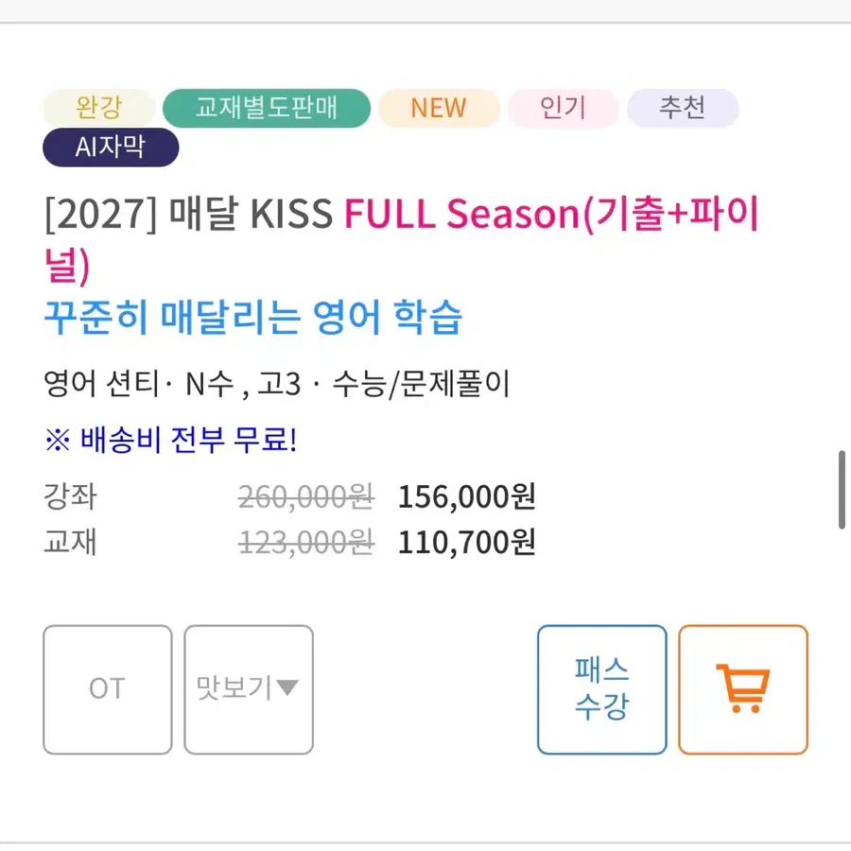The image size is (851, 851).
Task: Open the 맛보기 preview dropdown arrow
Action: coord(287,687)
